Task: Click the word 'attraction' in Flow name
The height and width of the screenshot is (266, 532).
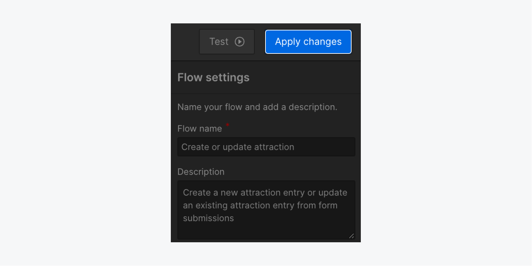Action: point(274,147)
